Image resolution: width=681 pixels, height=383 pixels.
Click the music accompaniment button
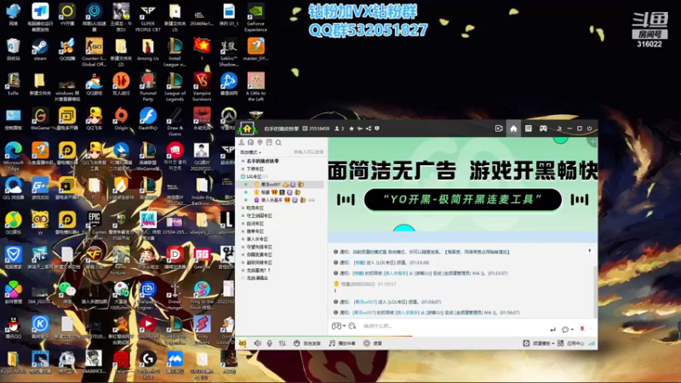coord(342,343)
